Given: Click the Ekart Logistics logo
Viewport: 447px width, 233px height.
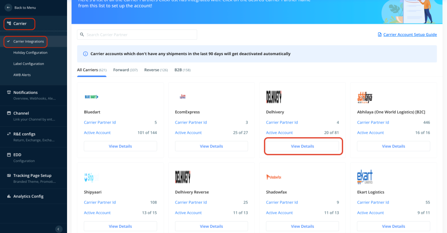Looking at the screenshot, I should 365,177.
